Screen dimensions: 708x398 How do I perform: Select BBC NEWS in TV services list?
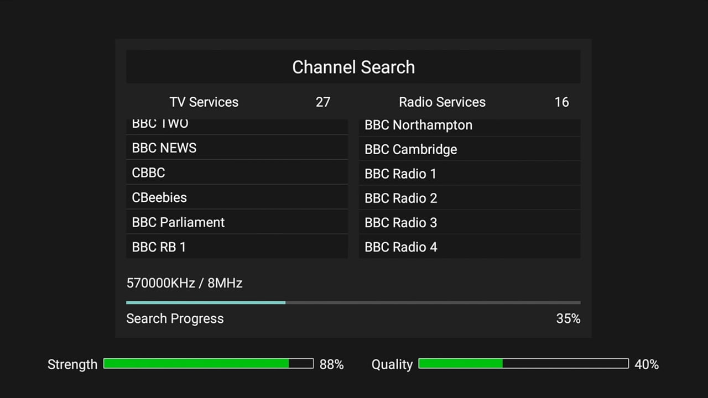237,148
